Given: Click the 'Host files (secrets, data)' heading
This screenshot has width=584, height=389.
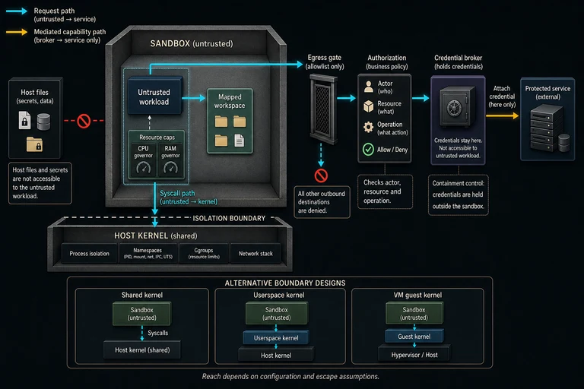Looking at the screenshot, I should point(35,96).
